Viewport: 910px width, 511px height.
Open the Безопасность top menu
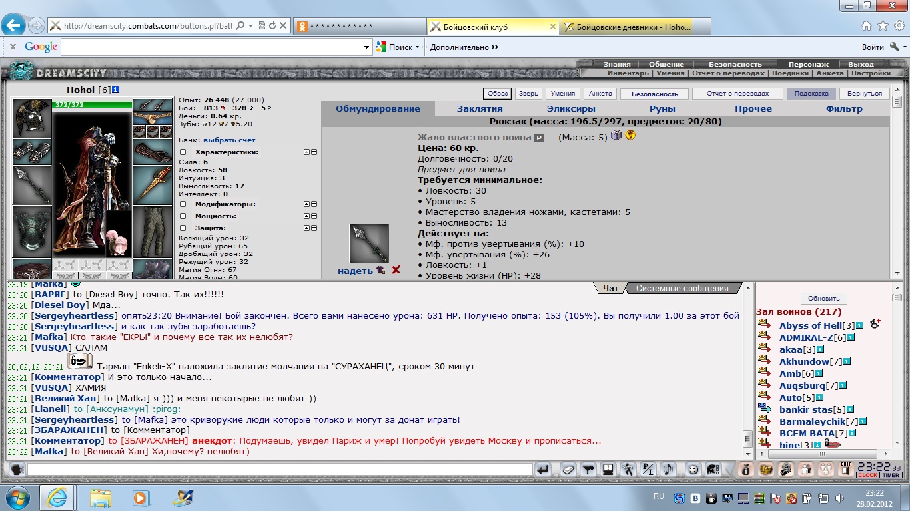735,65
